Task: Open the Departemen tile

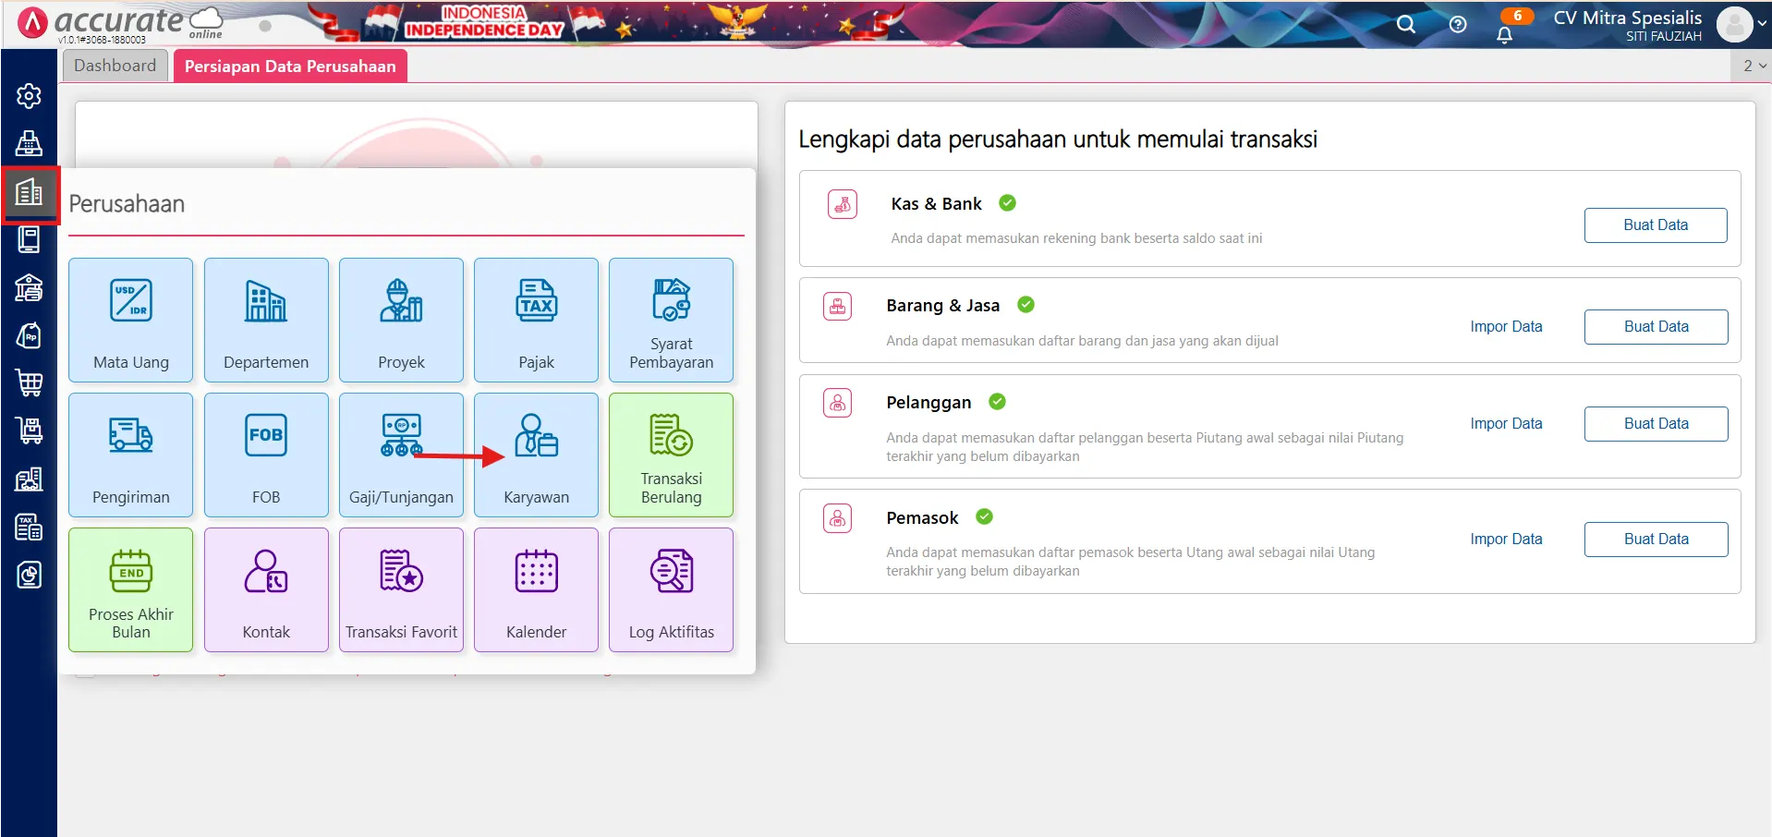Action: pos(266,320)
